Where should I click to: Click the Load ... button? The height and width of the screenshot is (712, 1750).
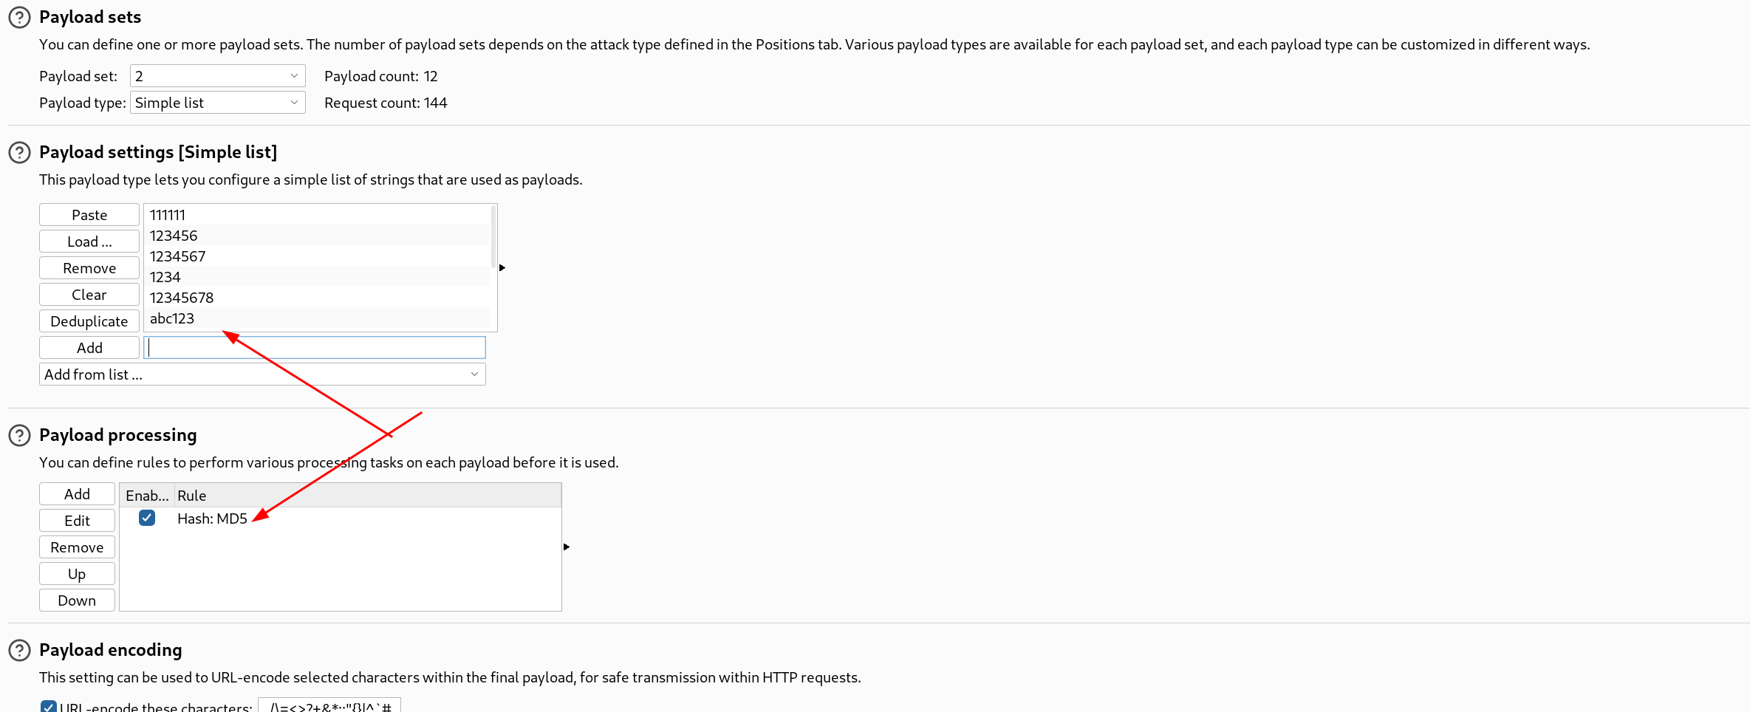(x=89, y=242)
